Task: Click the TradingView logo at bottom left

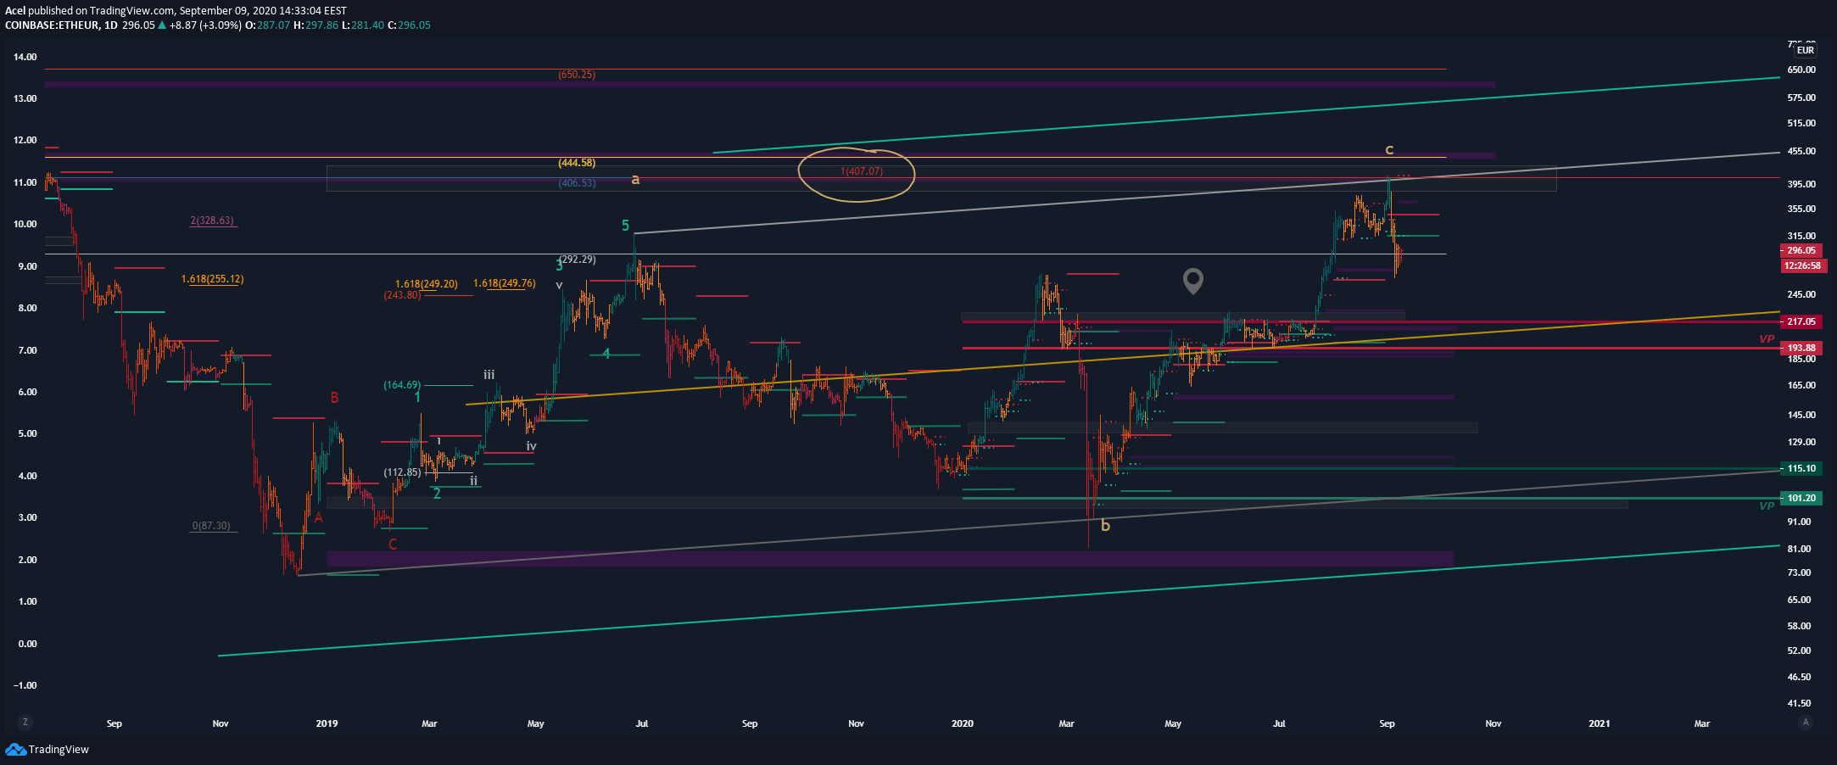Action: click(x=47, y=749)
